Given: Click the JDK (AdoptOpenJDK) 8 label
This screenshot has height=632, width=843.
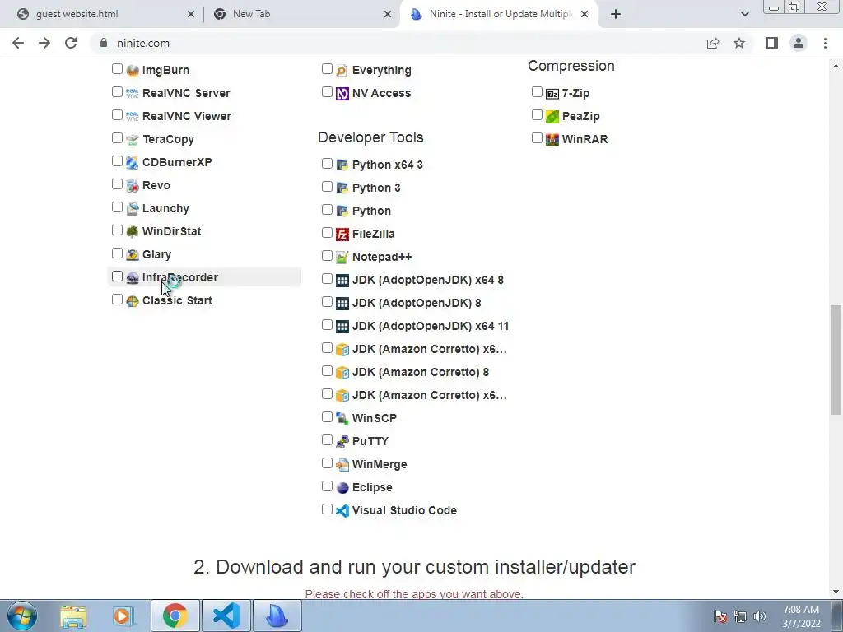Looking at the screenshot, I should tap(417, 303).
